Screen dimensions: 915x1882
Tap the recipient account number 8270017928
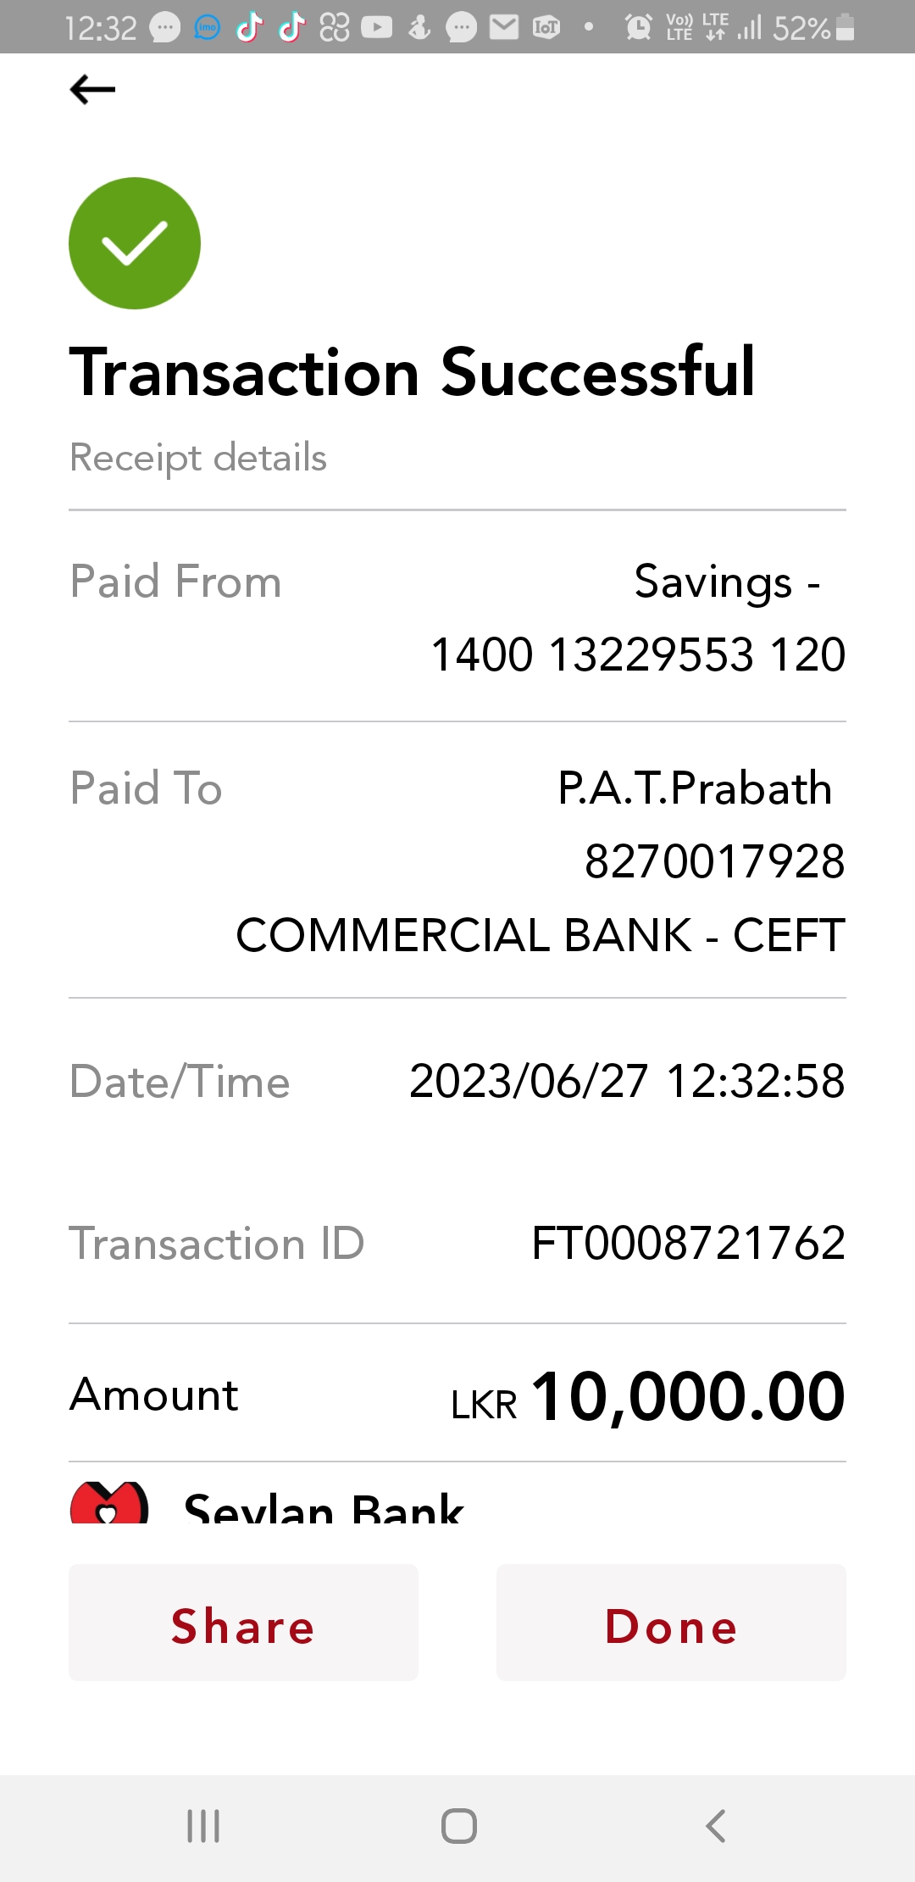pos(714,861)
